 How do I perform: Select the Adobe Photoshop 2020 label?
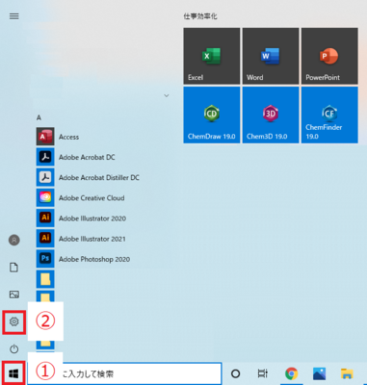pos(94,259)
